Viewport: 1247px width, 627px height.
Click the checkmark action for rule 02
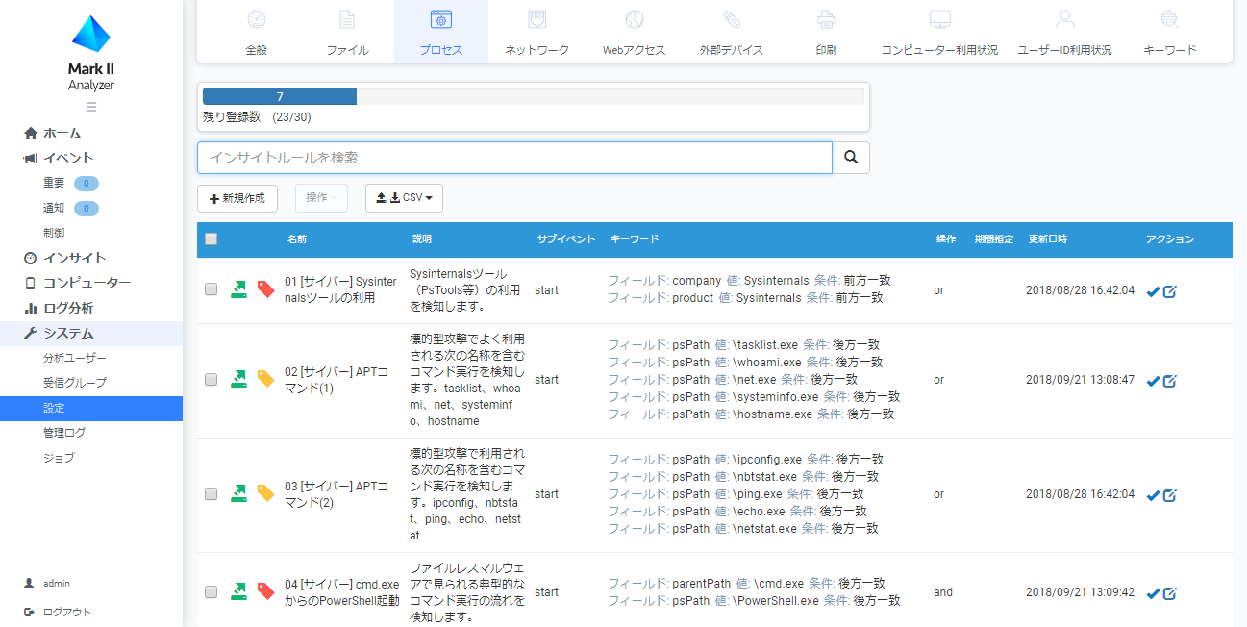point(1153,381)
